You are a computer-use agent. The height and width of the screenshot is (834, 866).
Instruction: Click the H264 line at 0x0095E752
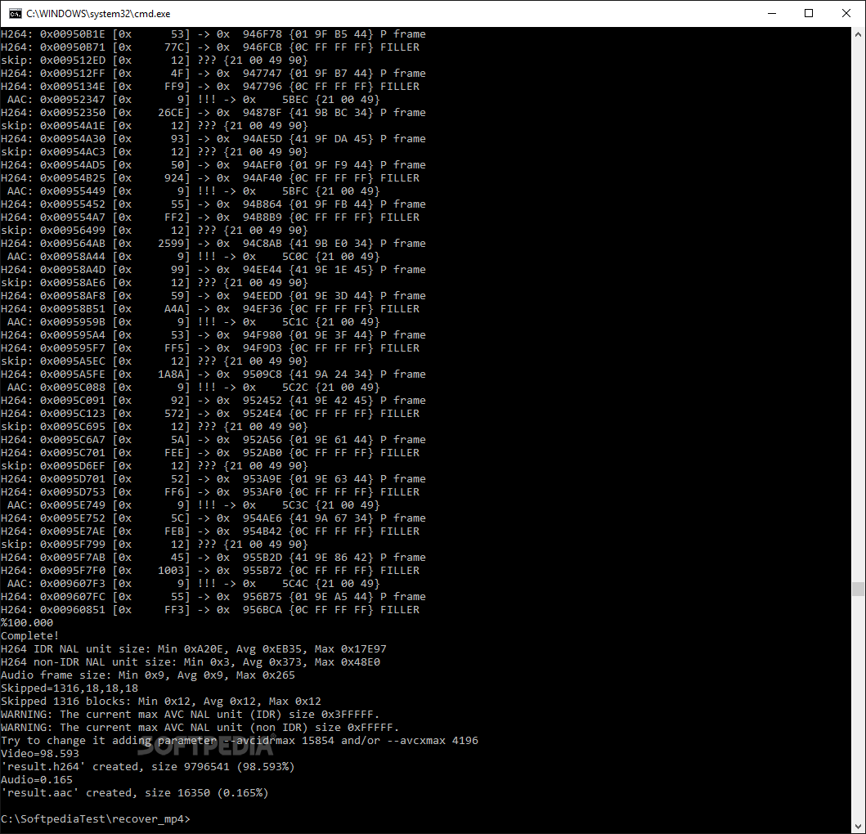click(213, 518)
